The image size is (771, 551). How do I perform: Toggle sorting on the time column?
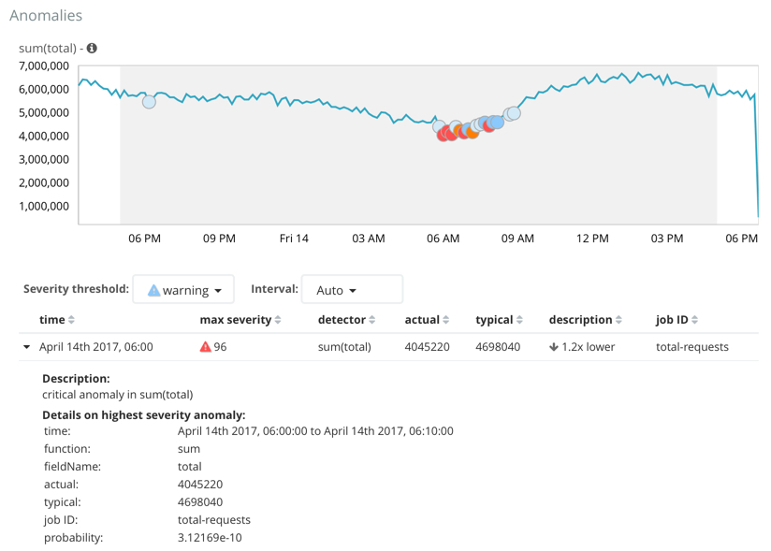pyautogui.click(x=73, y=319)
